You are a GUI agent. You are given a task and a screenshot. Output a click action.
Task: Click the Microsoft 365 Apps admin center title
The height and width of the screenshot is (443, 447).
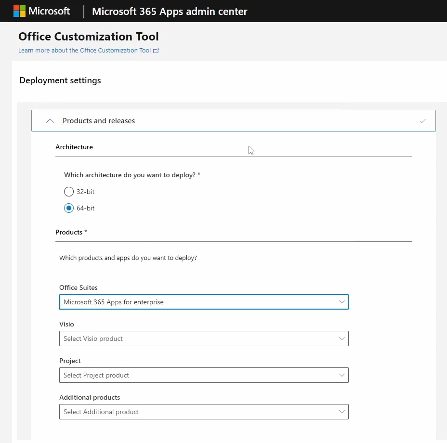tap(169, 12)
